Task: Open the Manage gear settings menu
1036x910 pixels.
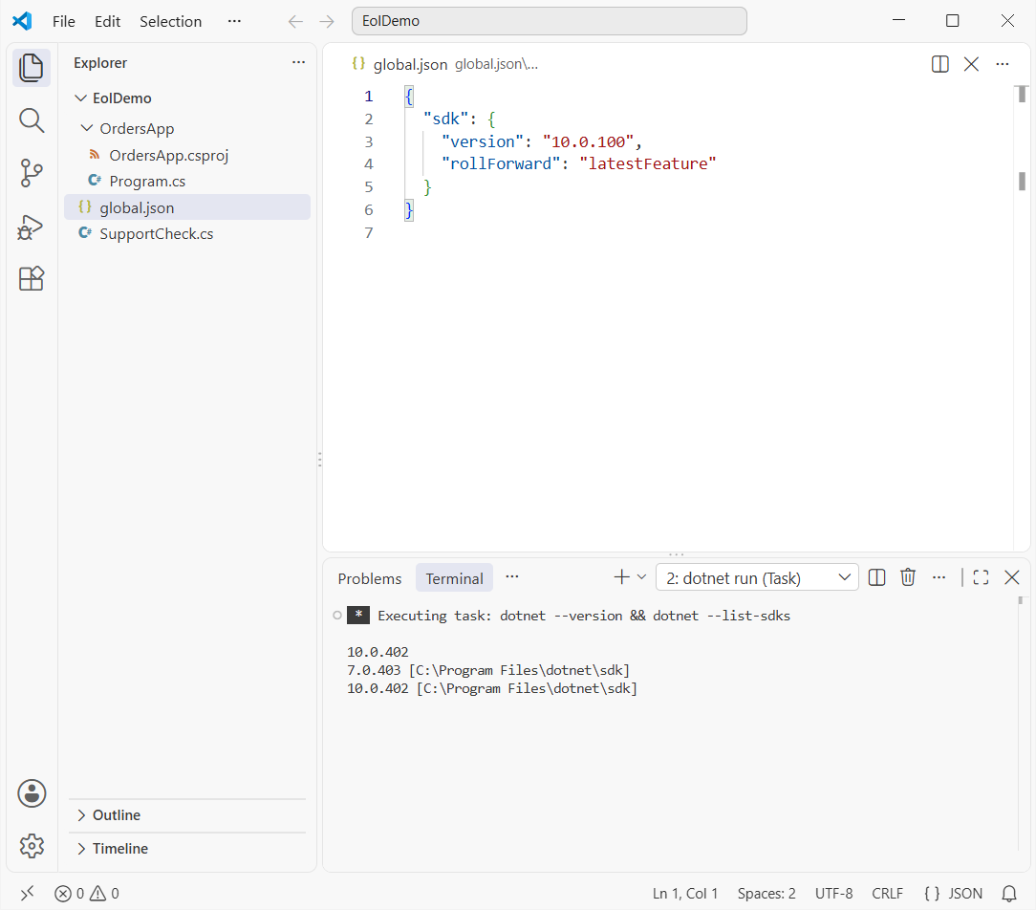Action: [x=31, y=846]
